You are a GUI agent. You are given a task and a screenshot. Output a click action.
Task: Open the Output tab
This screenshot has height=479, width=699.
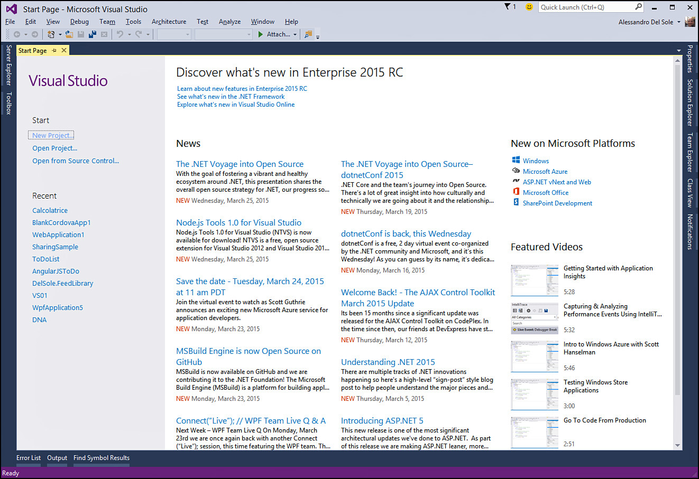pyautogui.click(x=57, y=458)
